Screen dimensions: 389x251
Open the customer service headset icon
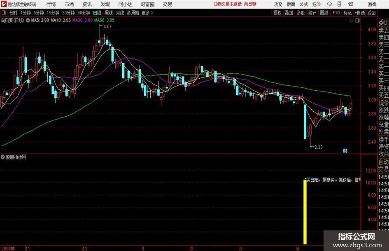point(329,4)
